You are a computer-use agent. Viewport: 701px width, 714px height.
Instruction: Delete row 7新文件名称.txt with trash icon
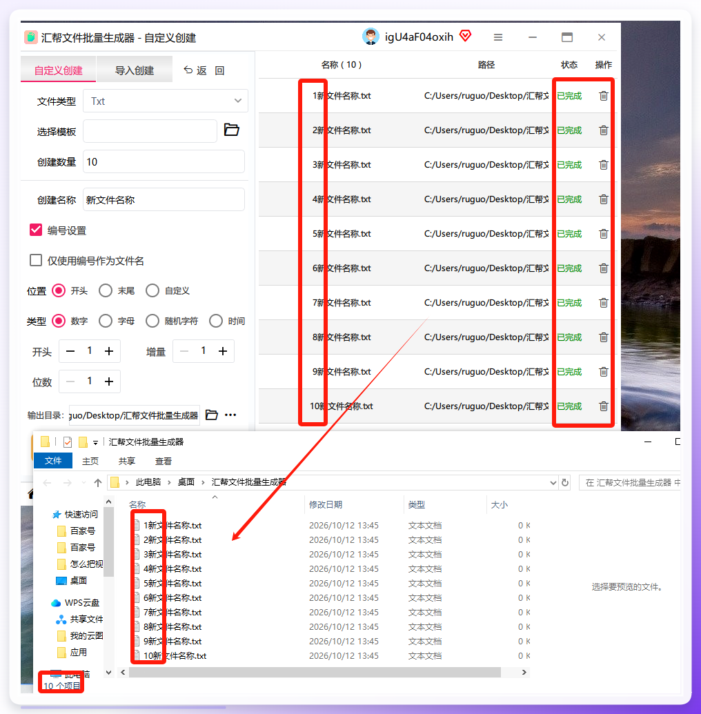click(x=604, y=303)
